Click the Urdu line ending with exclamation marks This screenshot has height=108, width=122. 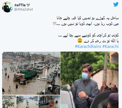[86, 24]
